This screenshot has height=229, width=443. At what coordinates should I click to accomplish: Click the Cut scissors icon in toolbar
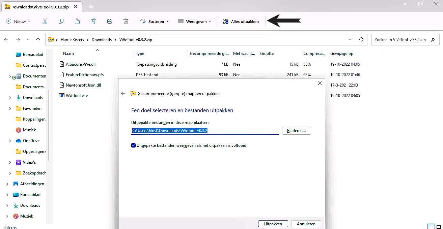(x=45, y=21)
